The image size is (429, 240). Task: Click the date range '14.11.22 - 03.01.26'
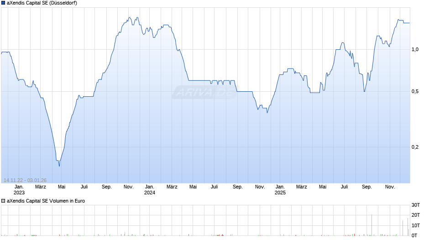click(x=25, y=180)
